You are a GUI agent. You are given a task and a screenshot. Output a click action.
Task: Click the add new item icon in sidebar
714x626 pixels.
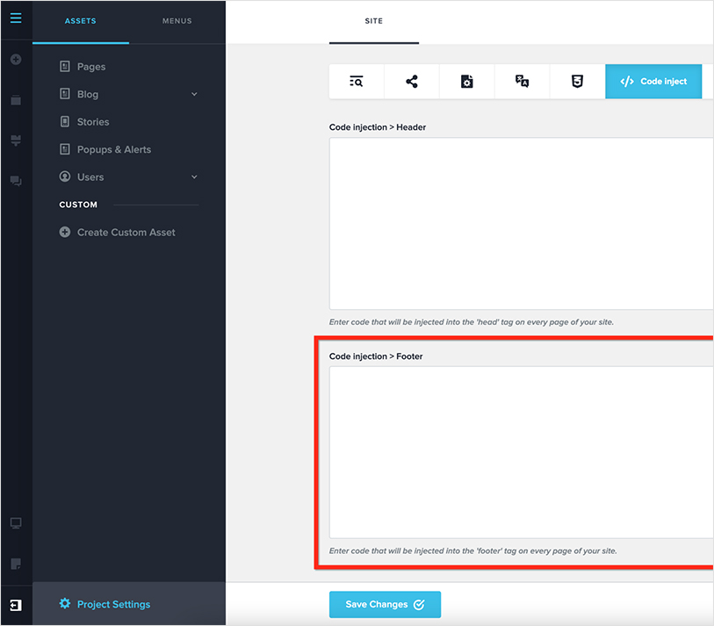pyautogui.click(x=16, y=60)
